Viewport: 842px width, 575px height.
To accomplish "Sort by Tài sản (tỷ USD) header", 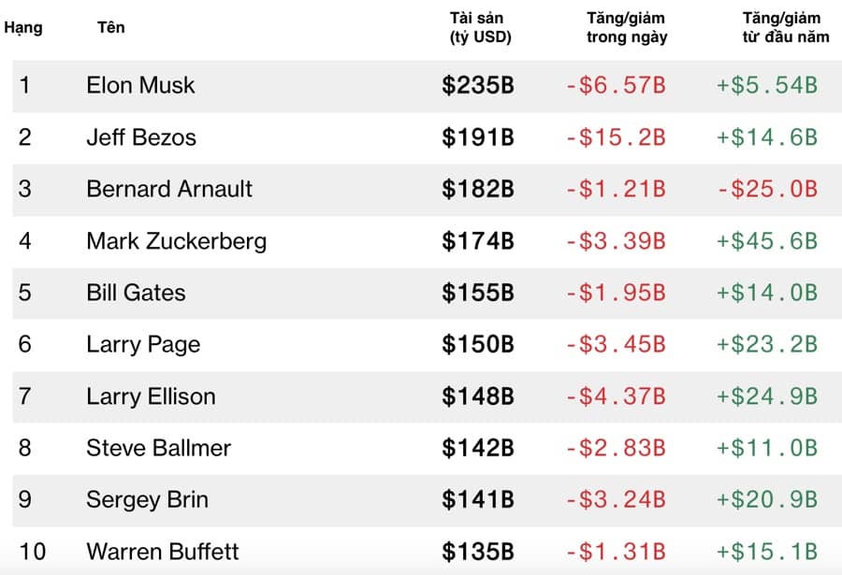I will coord(480,28).
